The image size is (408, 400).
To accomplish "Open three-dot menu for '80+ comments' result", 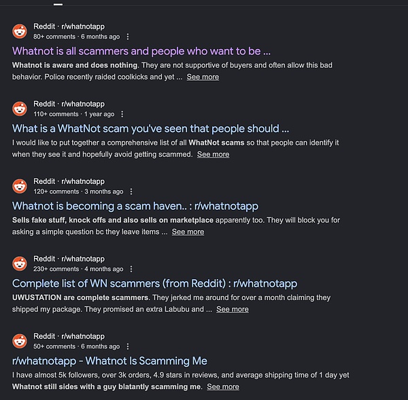I will (128, 37).
